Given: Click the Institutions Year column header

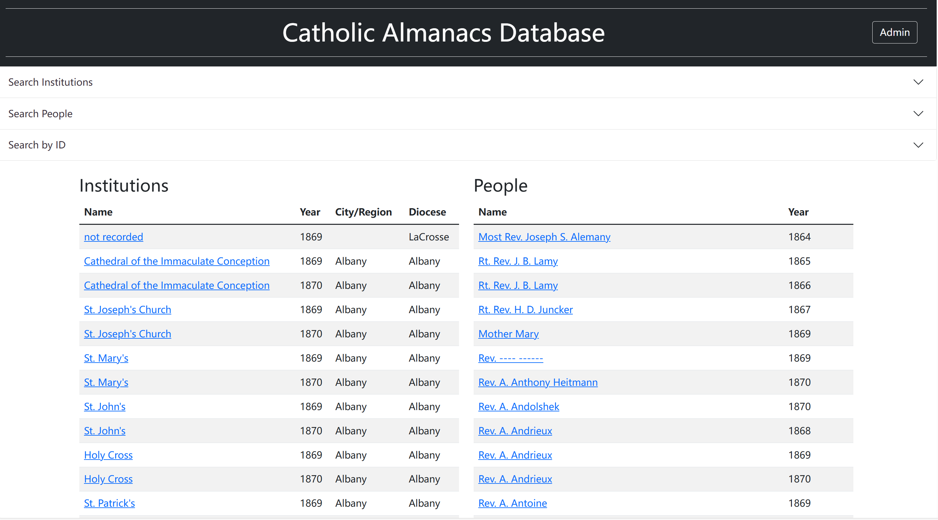Looking at the screenshot, I should click(310, 212).
